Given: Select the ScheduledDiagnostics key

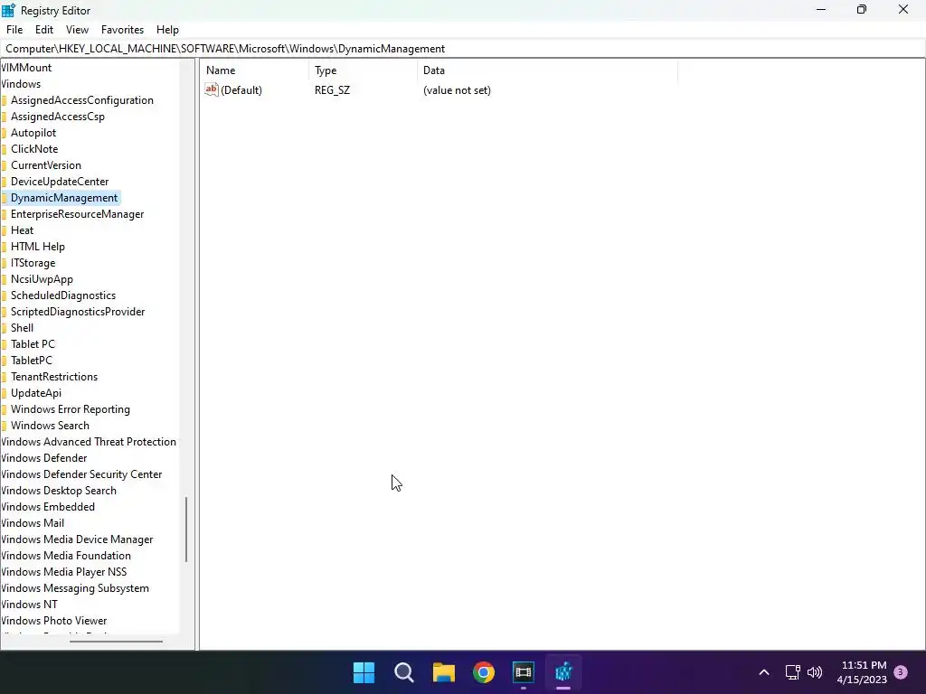Looking at the screenshot, I should pos(63,295).
